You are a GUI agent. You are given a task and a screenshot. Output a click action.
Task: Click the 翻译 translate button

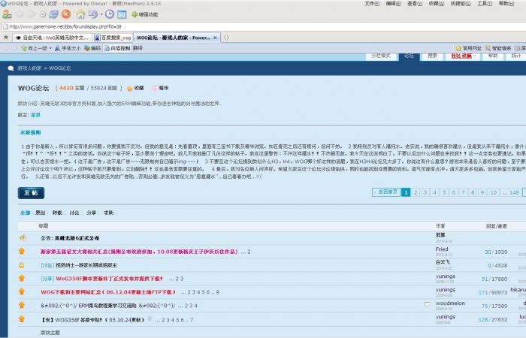(138, 48)
